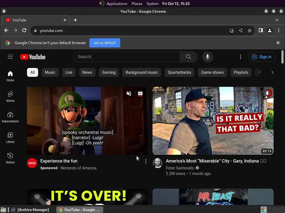This screenshot has height=213, width=285.
Task: Click Peter Santenello's channel avatar
Action: [158, 163]
